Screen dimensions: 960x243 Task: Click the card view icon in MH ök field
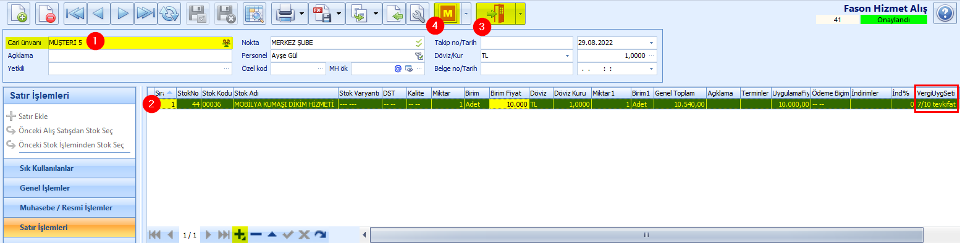[x=409, y=68]
